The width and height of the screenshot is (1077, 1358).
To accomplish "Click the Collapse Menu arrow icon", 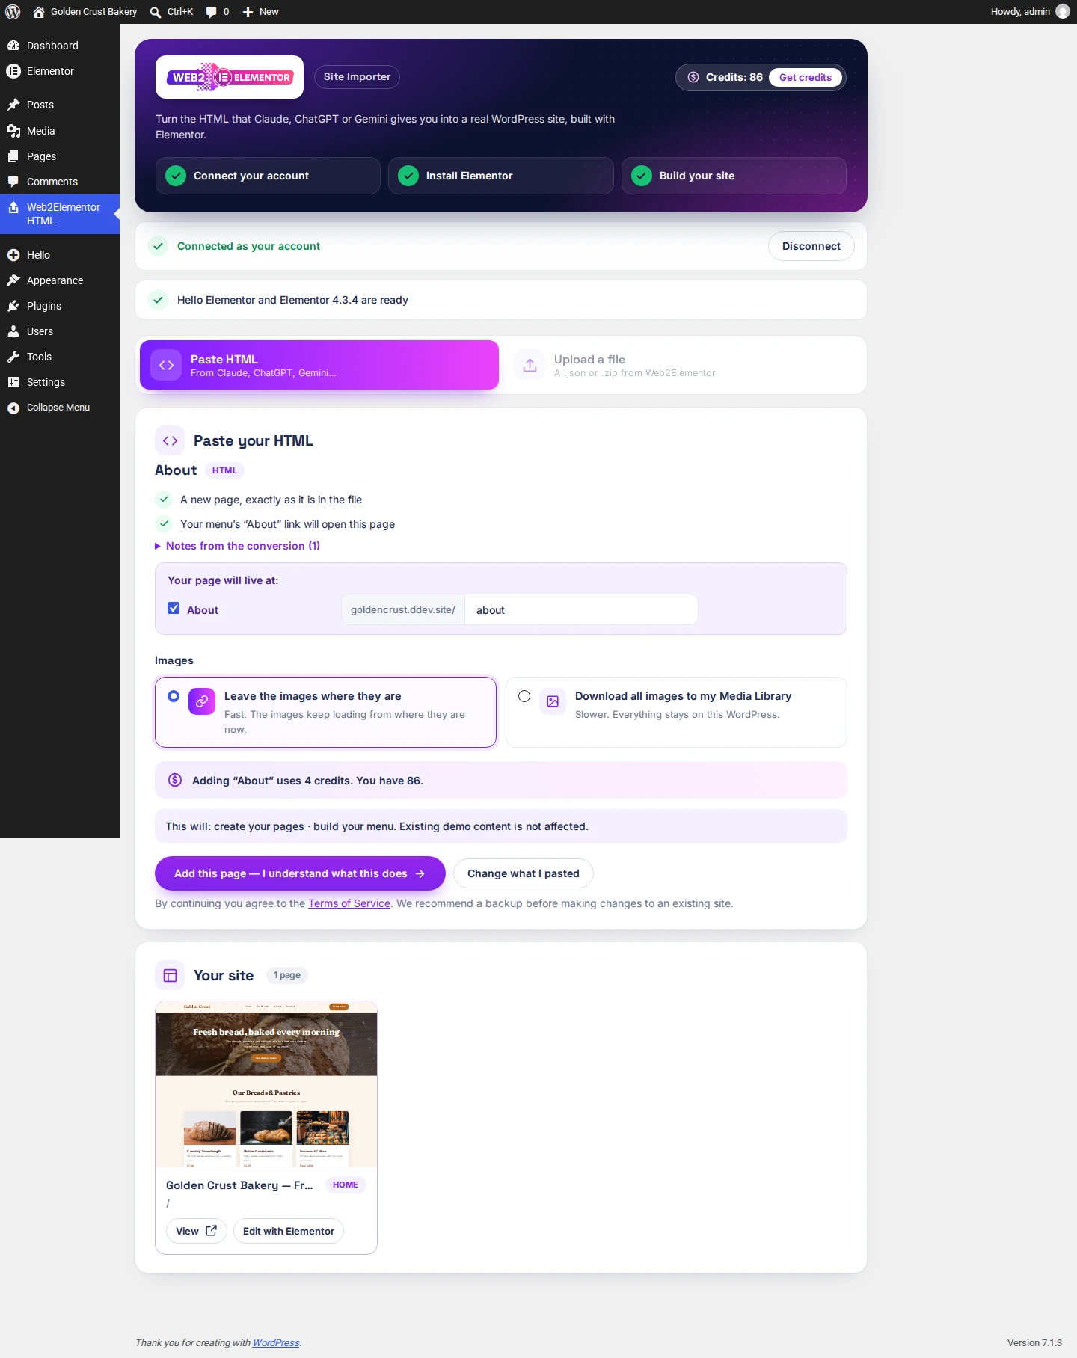I will coord(13,408).
